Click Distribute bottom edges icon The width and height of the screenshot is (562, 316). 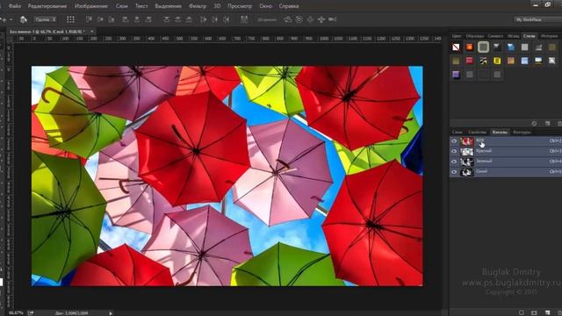189,19
